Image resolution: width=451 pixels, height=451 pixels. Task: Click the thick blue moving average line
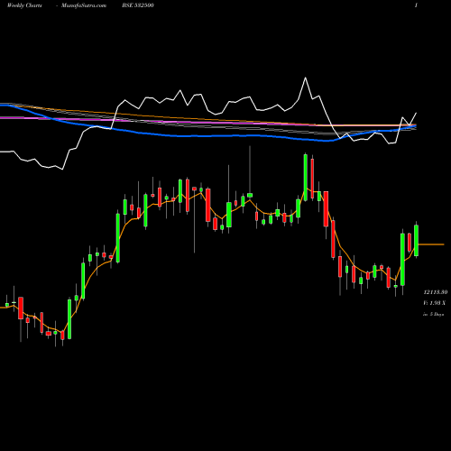(x=207, y=136)
